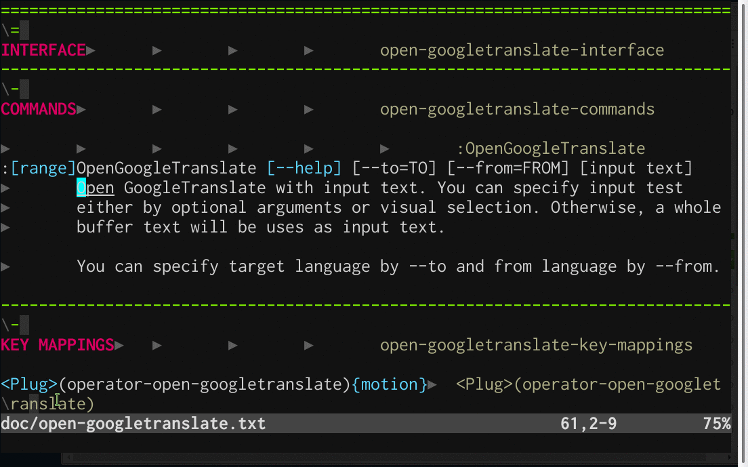Viewport: 748px width, 467px height.
Task: Click the word "GoogleTranslate" in the description line
Action: 194,188
